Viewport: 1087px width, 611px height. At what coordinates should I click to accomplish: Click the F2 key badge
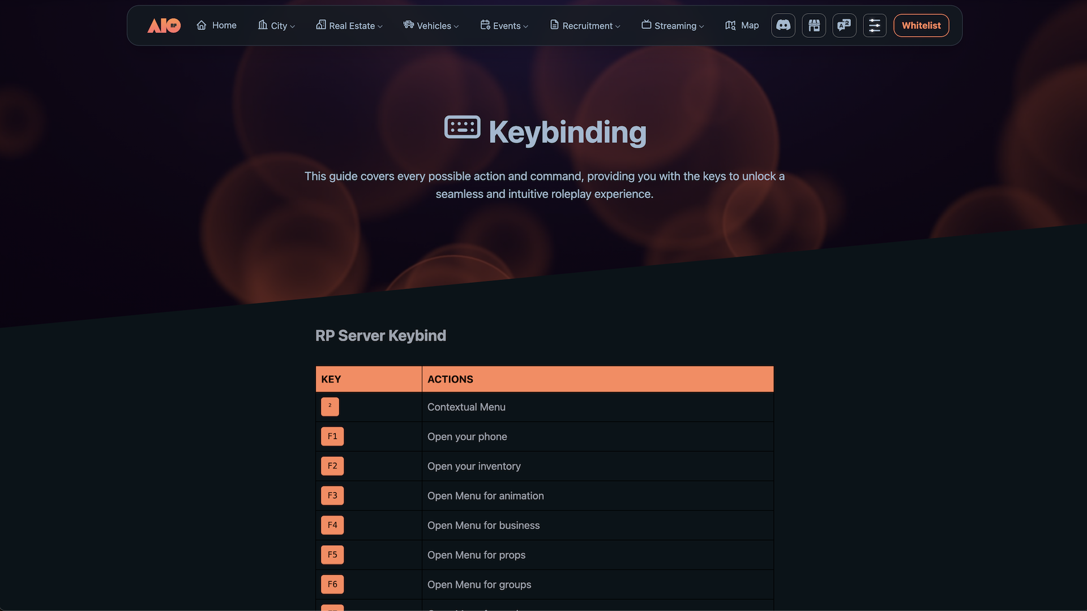click(332, 466)
